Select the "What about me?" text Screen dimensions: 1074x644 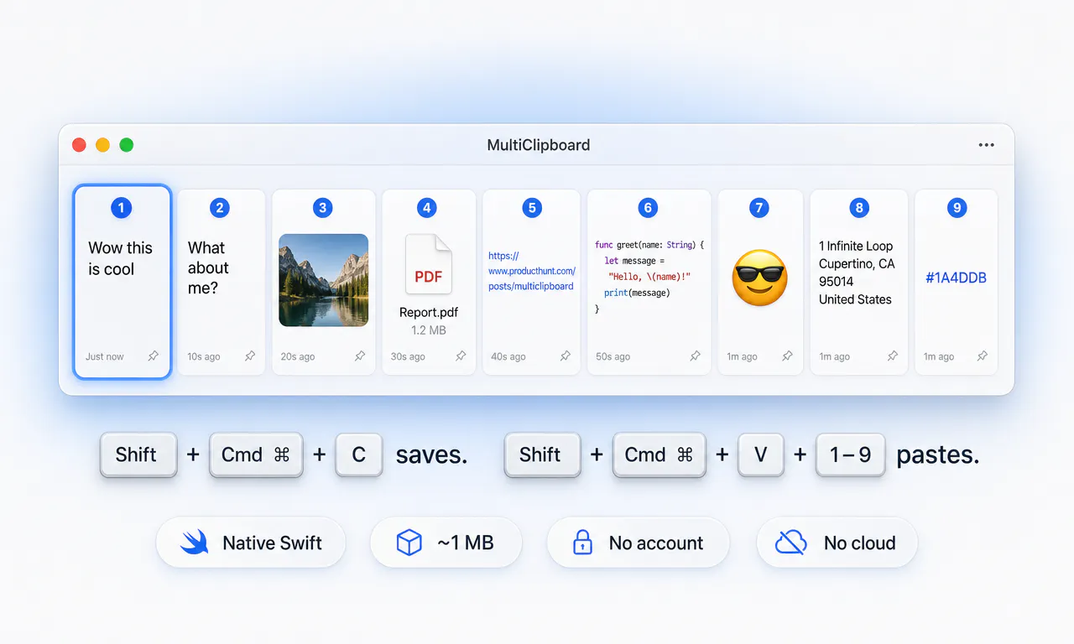click(x=208, y=268)
